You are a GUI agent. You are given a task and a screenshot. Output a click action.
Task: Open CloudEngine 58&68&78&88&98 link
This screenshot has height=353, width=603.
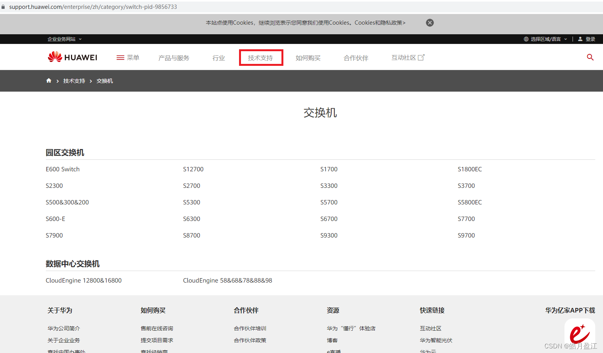[x=227, y=280]
